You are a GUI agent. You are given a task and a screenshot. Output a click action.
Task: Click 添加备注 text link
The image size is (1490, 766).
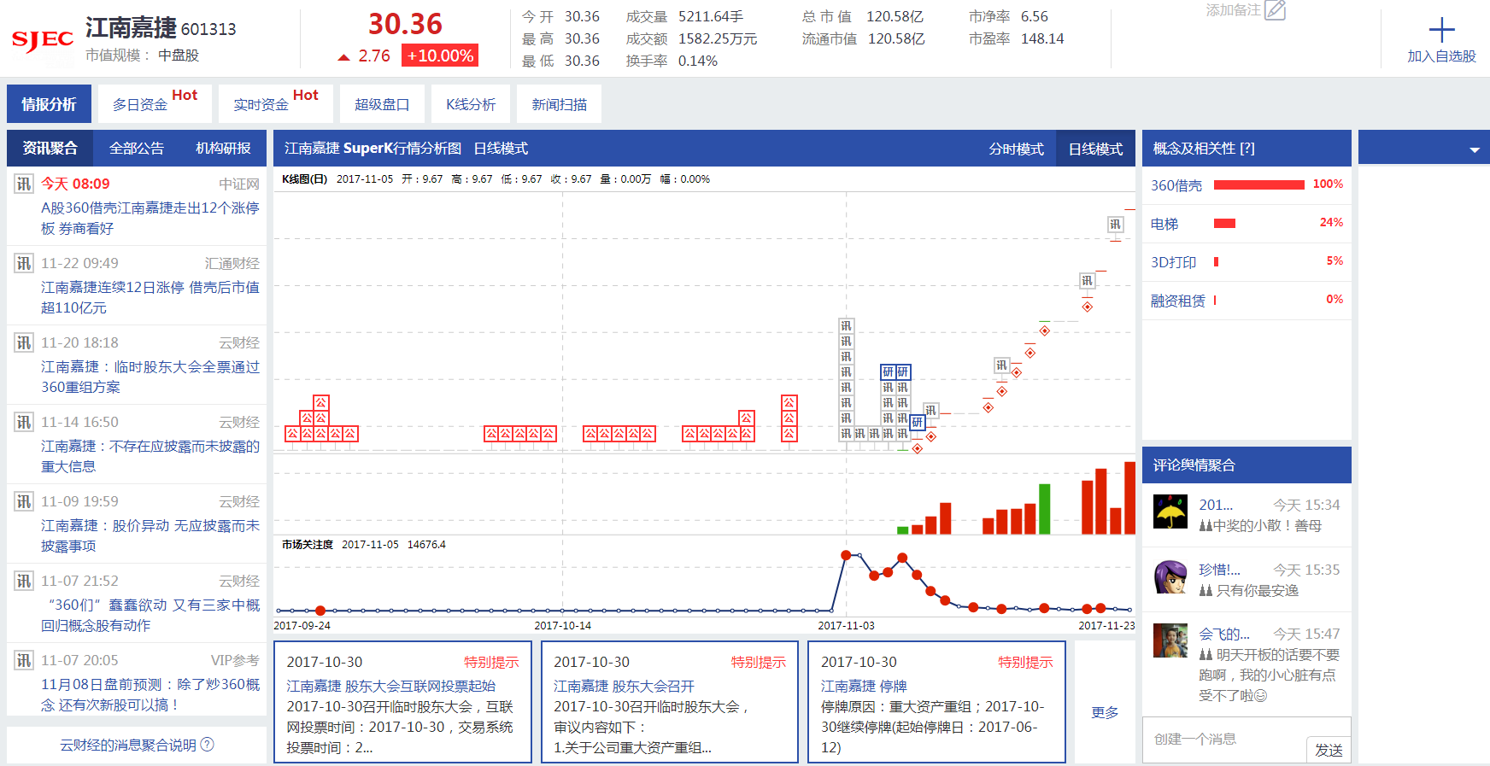click(x=1232, y=9)
